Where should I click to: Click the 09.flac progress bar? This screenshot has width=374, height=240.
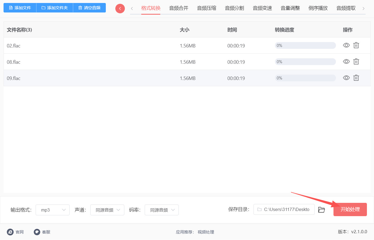(x=305, y=78)
